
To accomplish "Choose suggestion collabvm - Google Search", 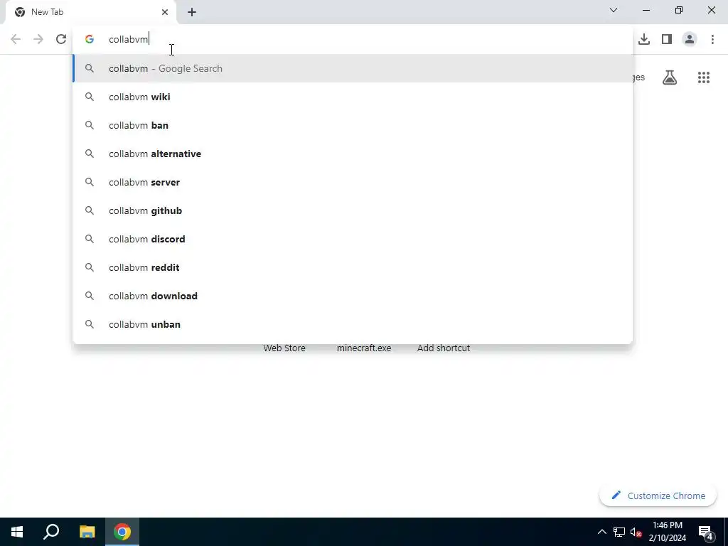I will click(353, 68).
